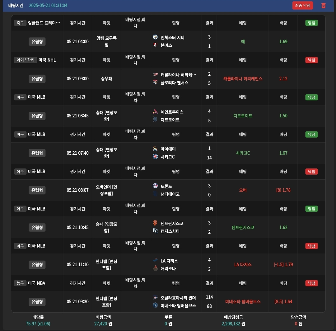Click the 캐롤라이나 허리케인스 red bet selection
Viewport: 336px width, 331px height.
click(x=243, y=79)
